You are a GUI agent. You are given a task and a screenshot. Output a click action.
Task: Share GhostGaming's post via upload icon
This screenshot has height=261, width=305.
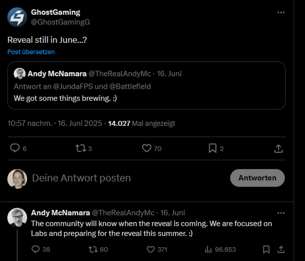(278, 149)
